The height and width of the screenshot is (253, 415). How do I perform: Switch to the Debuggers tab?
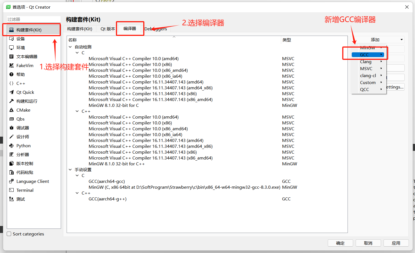(156, 29)
